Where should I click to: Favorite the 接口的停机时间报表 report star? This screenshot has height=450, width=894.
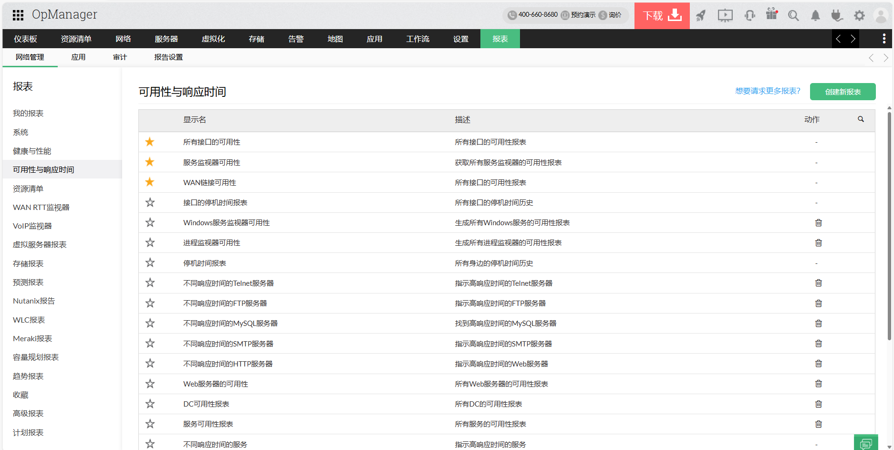pyautogui.click(x=150, y=202)
